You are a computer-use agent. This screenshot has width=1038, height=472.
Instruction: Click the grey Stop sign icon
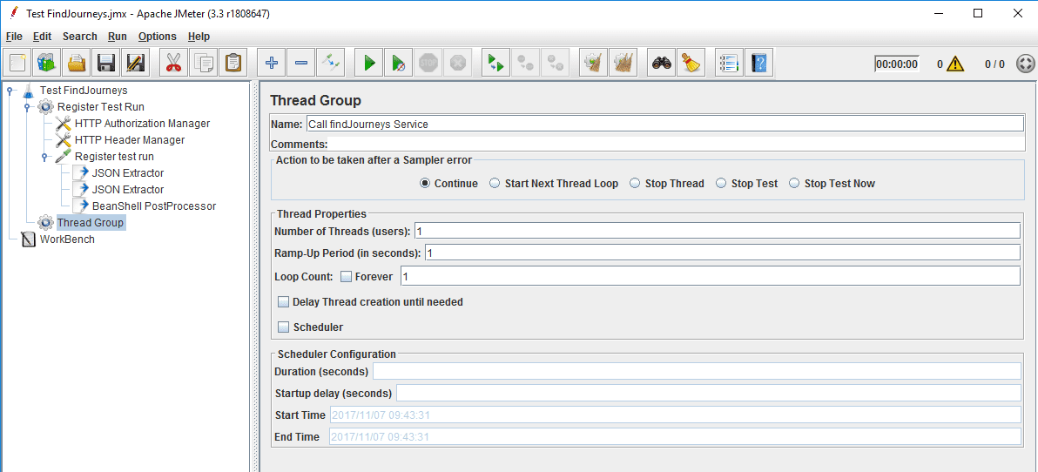point(428,64)
